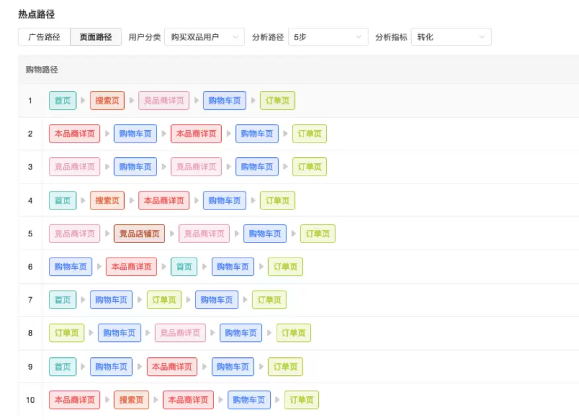
Task: Open the 分析指标 dropdown showing 转化
Action: 451,37
